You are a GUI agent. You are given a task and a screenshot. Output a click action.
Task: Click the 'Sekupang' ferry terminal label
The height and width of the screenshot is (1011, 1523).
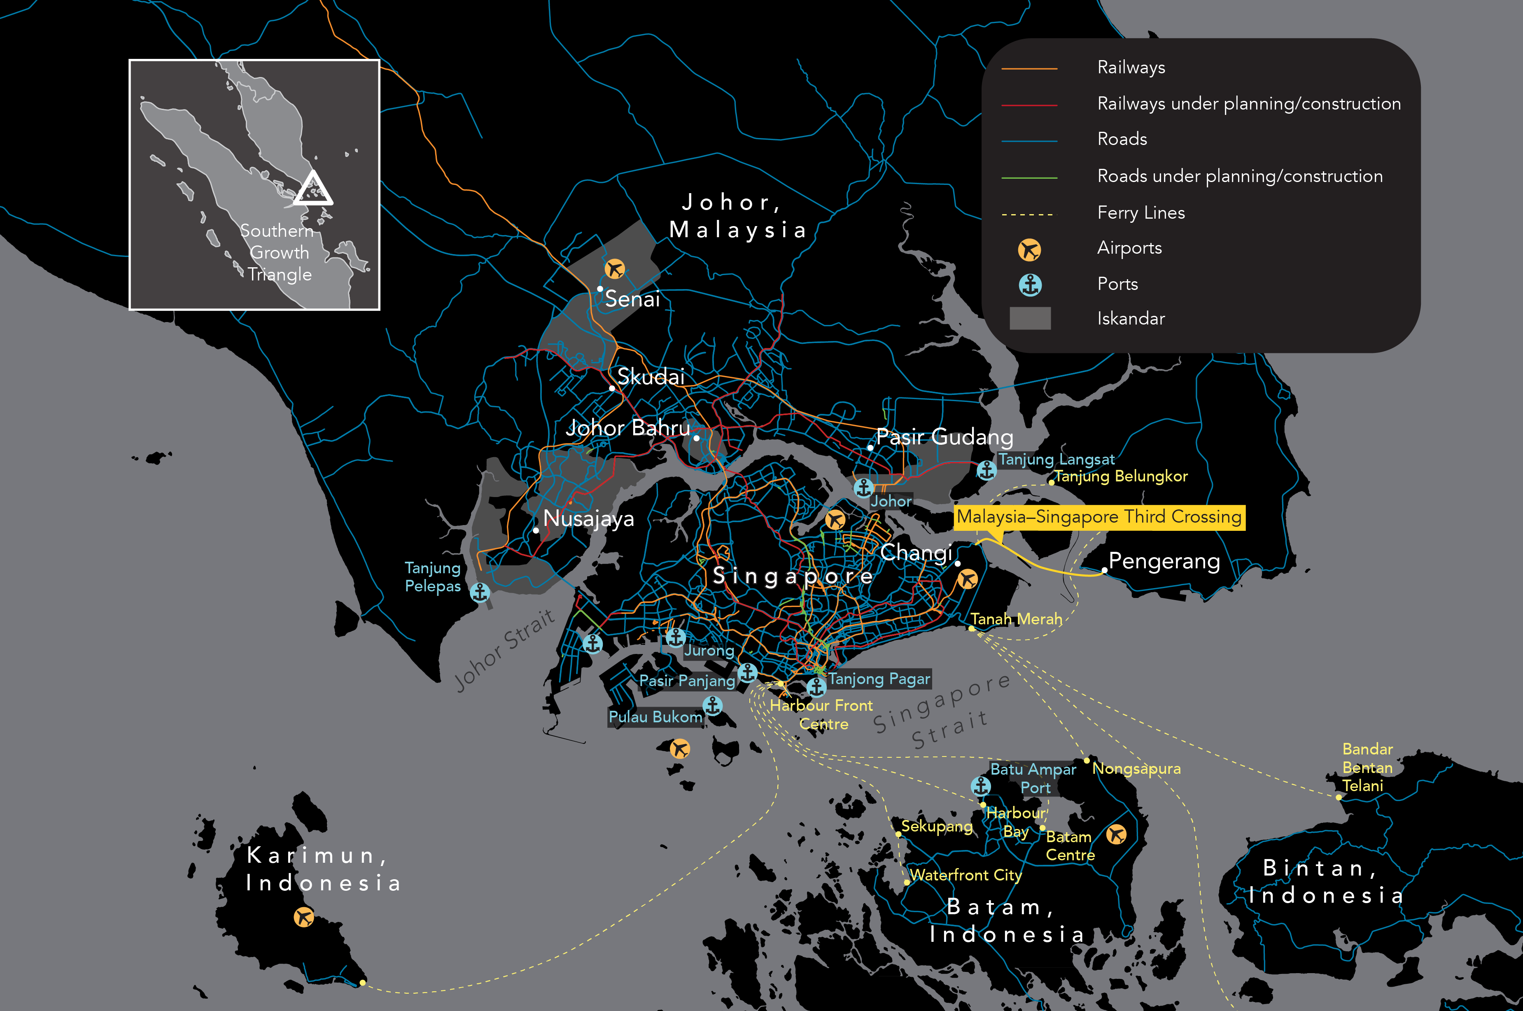pyautogui.click(x=937, y=827)
